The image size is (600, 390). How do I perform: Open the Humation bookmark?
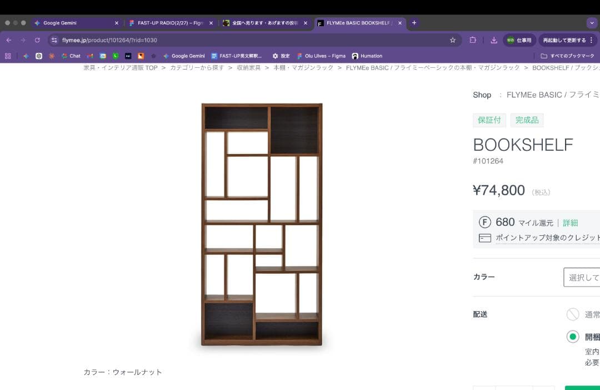point(368,56)
